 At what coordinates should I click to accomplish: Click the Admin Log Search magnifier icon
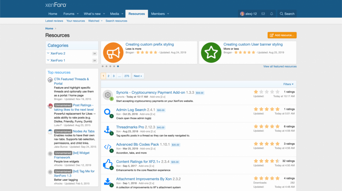coord(108,113)
